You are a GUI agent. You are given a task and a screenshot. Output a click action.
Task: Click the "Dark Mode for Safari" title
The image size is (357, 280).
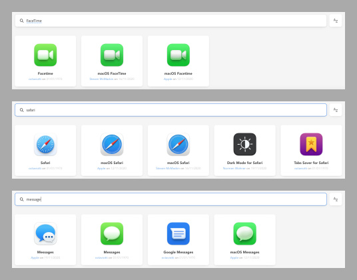click(x=244, y=163)
